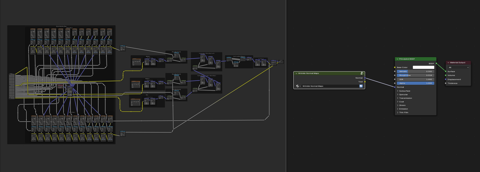Click the Alpha input socket
The image size is (480, 172).
395,83
